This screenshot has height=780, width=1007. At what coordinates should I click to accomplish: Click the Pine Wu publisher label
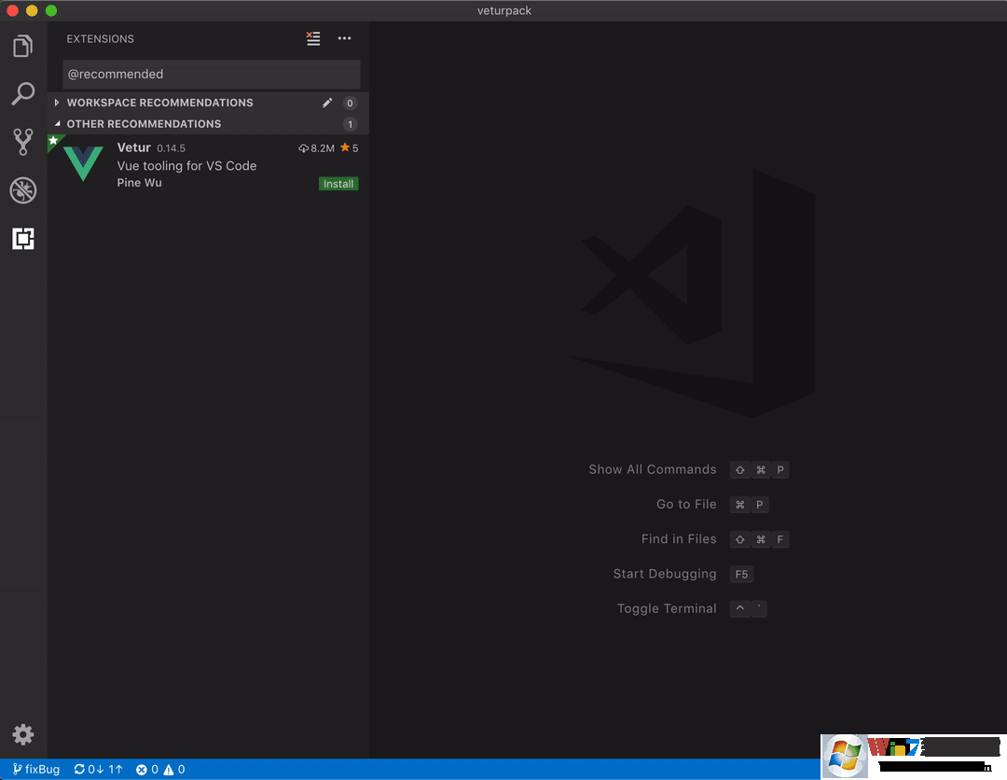coord(138,182)
